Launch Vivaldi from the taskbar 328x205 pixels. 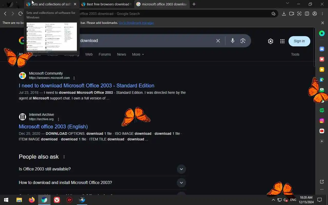click(x=57, y=200)
